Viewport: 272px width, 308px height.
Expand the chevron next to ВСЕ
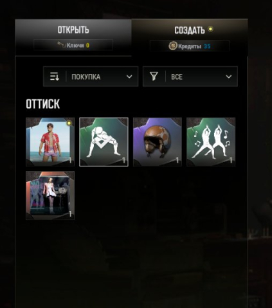229,77
